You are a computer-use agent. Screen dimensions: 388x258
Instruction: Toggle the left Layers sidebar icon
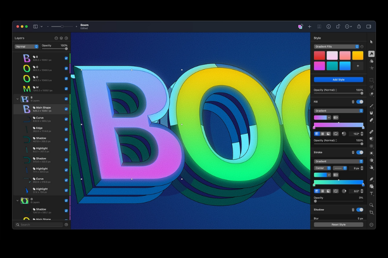click(35, 27)
